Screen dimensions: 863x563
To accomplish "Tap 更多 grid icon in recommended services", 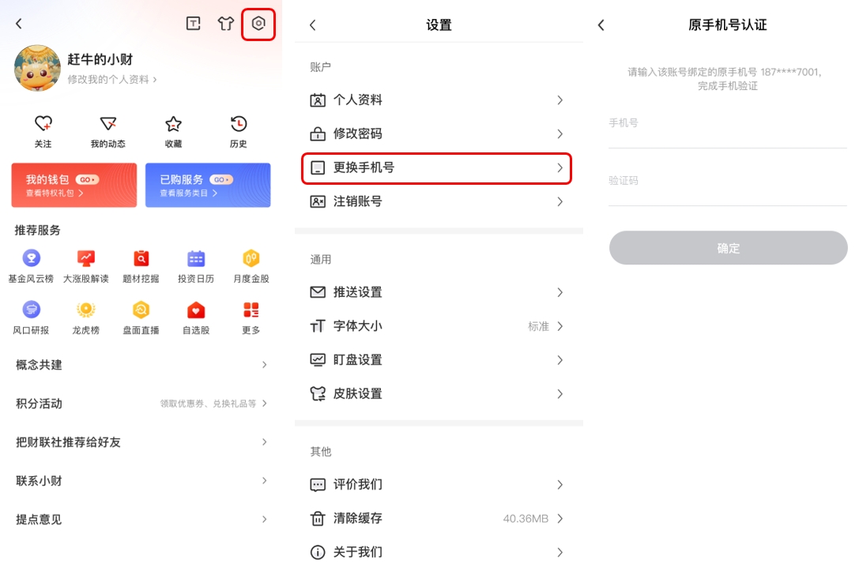I will 251,310.
